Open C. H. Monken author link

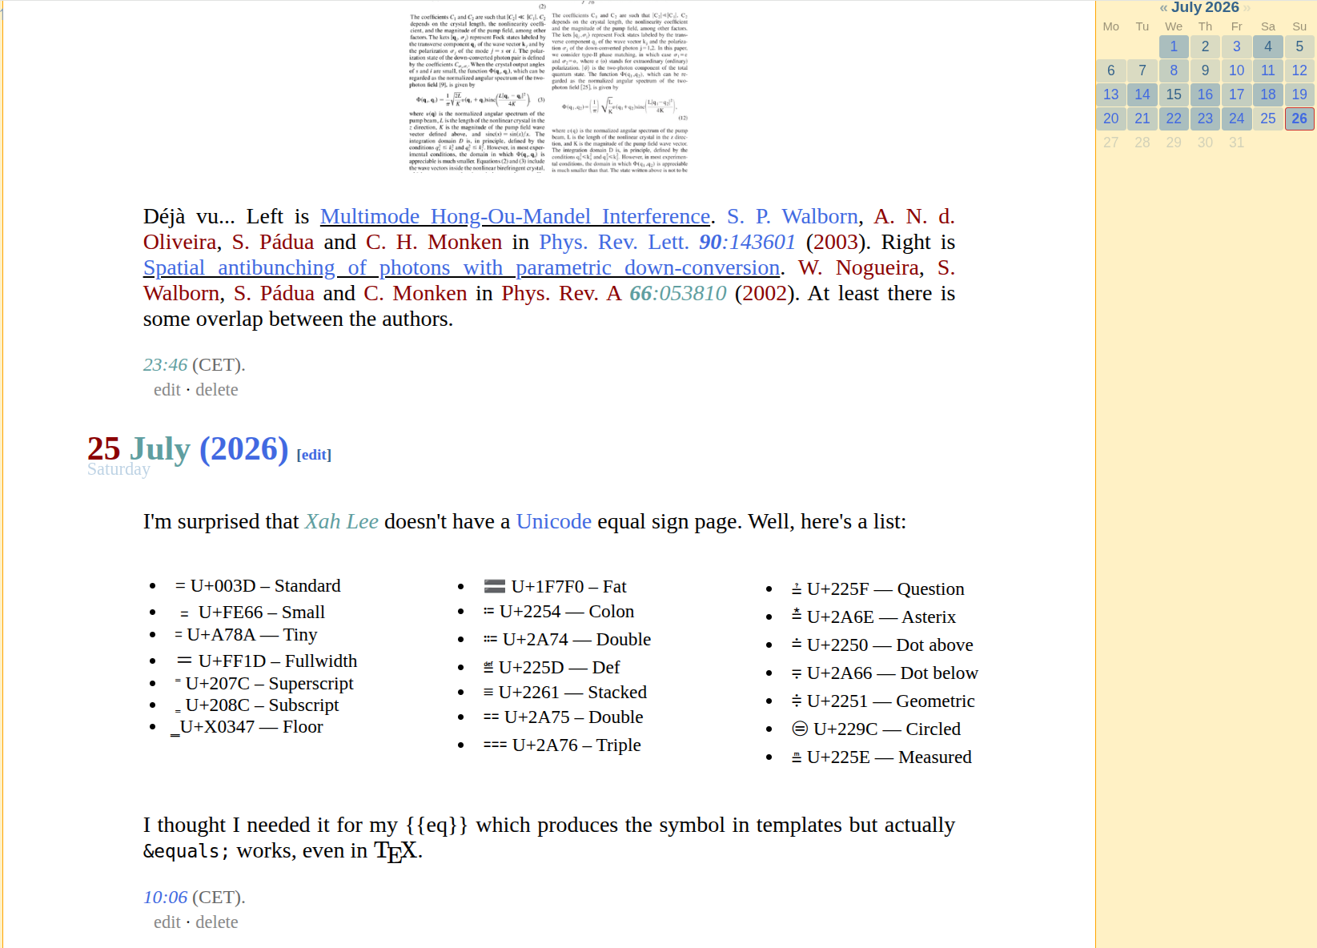point(434,242)
